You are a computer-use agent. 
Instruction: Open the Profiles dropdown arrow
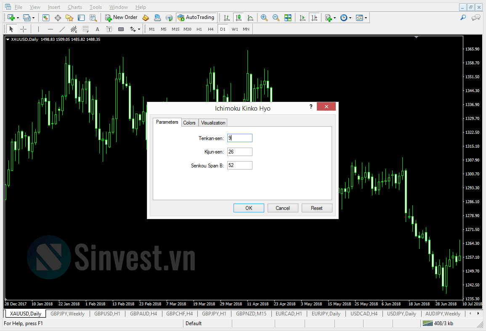point(34,18)
